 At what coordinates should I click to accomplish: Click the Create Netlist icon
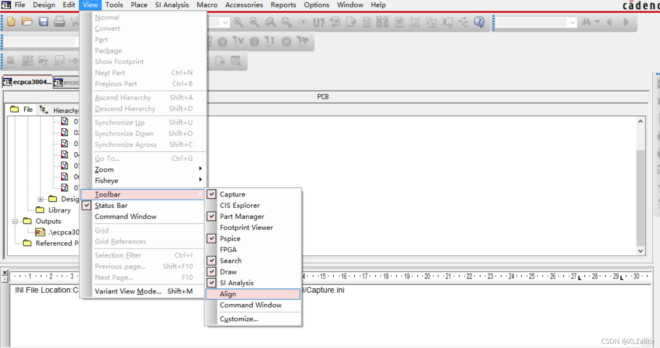[367, 22]
